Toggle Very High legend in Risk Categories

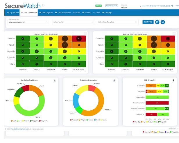[x=135, y=122]
